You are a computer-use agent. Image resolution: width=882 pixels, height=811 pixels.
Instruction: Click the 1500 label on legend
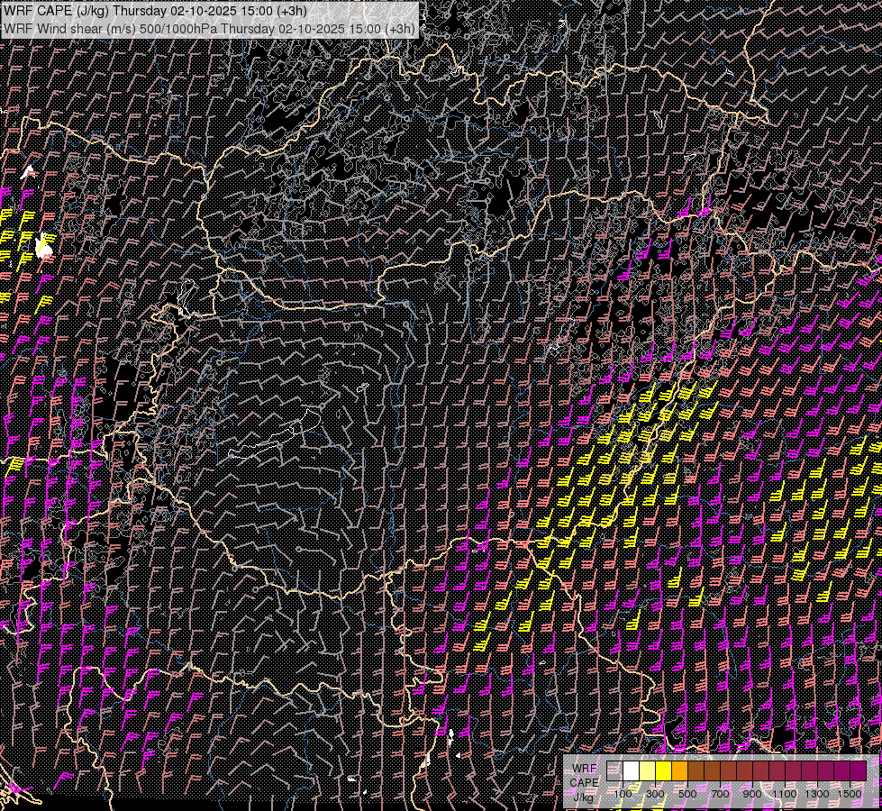(850, 794)
